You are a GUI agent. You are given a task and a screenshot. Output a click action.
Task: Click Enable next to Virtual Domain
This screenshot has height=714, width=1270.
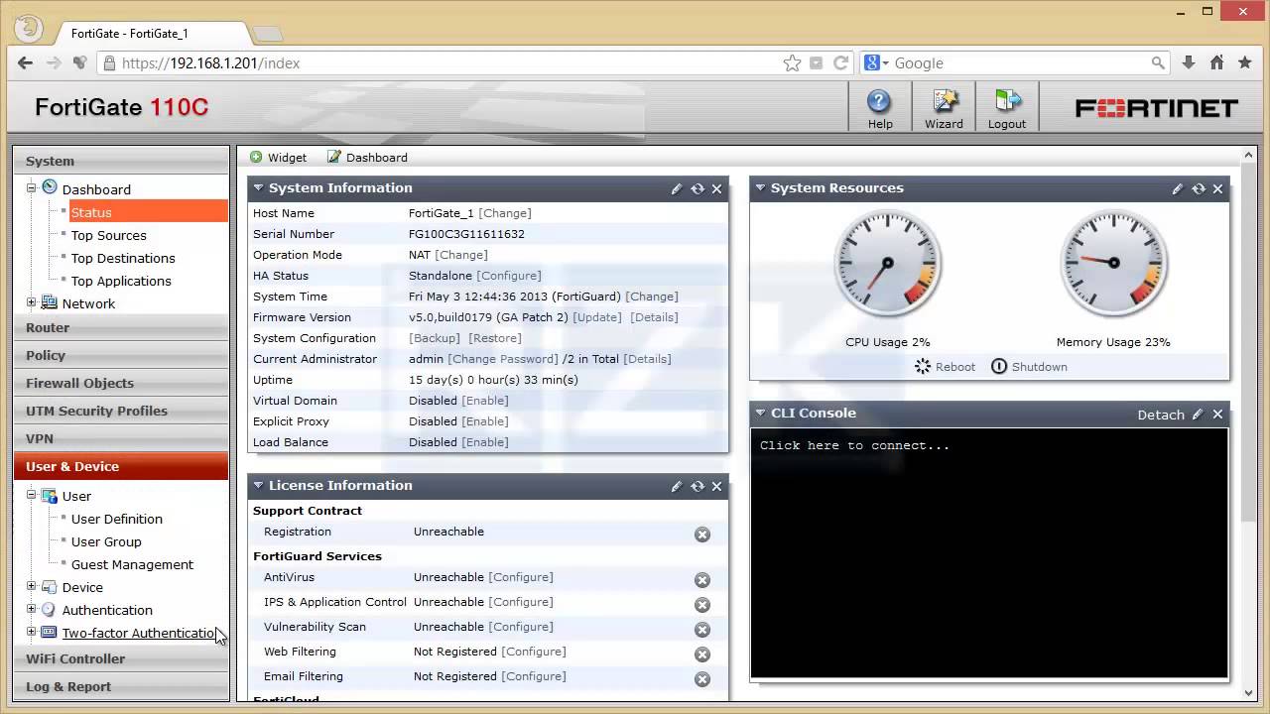pyautogui.click(x=485, y=401)
